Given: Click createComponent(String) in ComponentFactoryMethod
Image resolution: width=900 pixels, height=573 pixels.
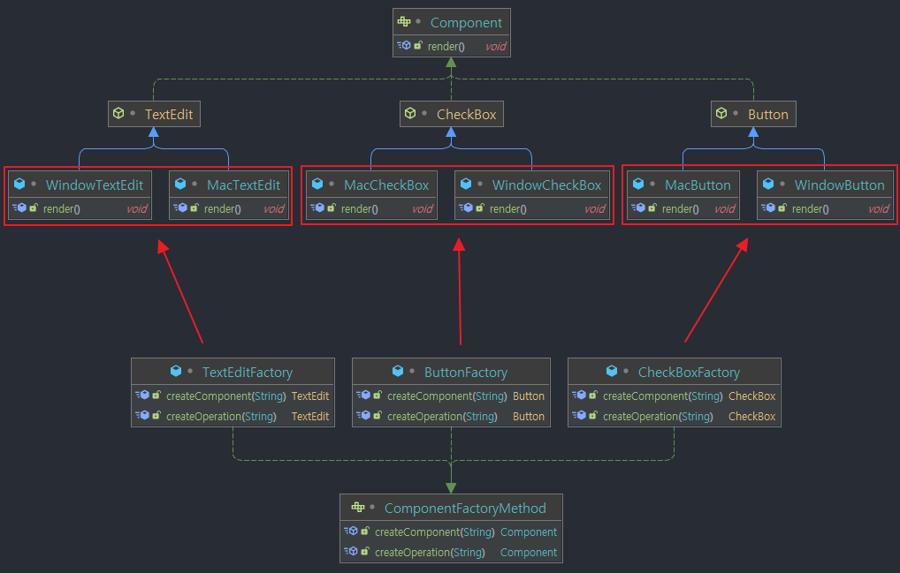Looking at the screenshot, I should [434, 532].
